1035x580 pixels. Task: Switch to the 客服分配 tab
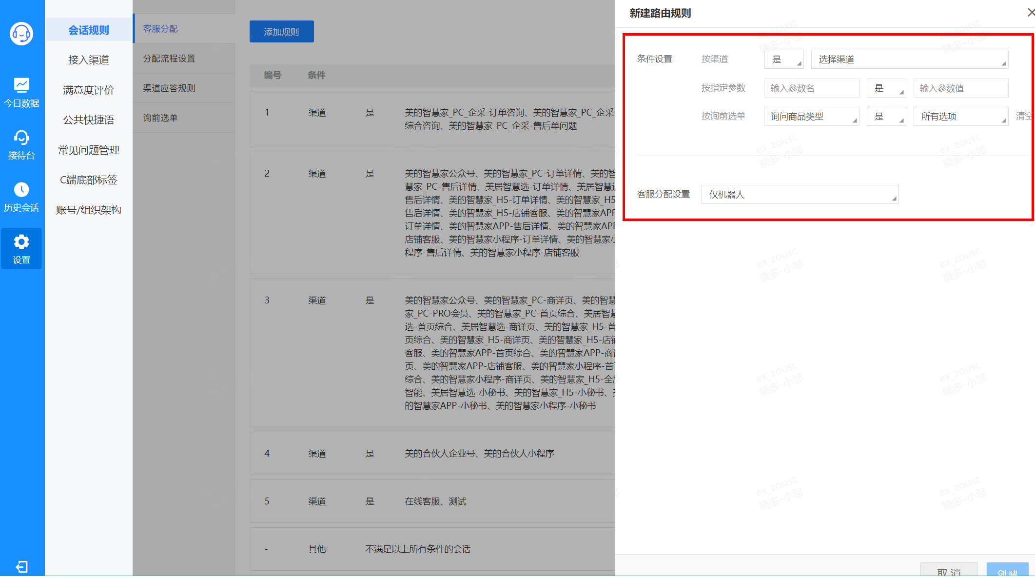[x=184, y=29]
